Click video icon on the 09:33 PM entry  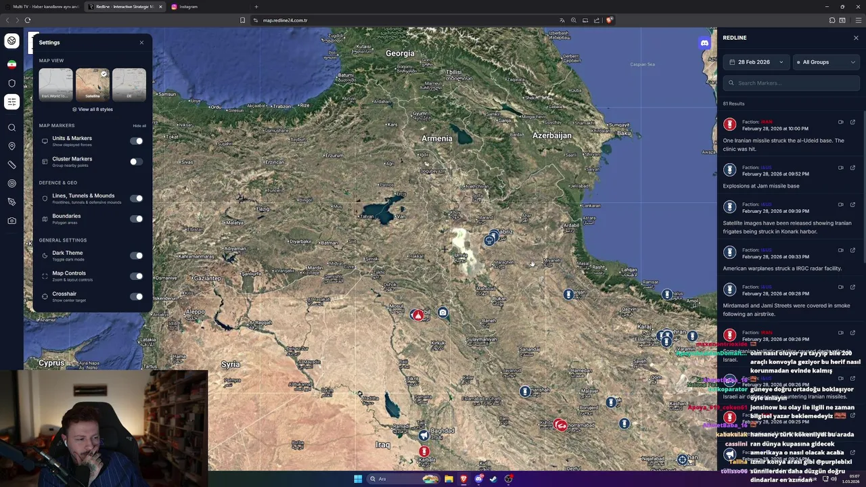click(841, 250)
